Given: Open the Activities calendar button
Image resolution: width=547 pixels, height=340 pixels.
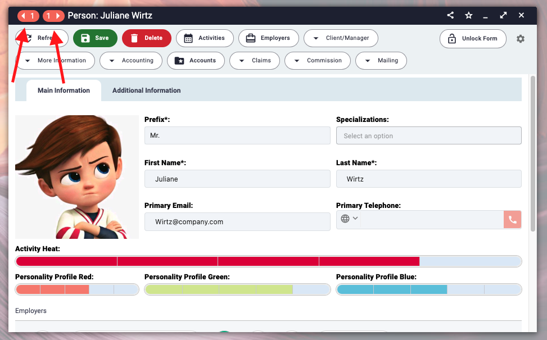Looking at the screenshot, I should [205, 38].
